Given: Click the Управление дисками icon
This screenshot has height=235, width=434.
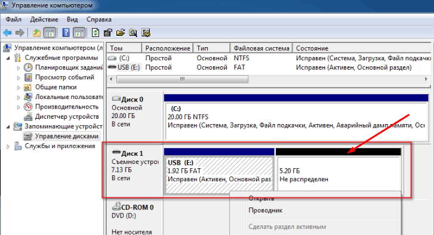Looking at the screenshot, I should coord(28,137).
